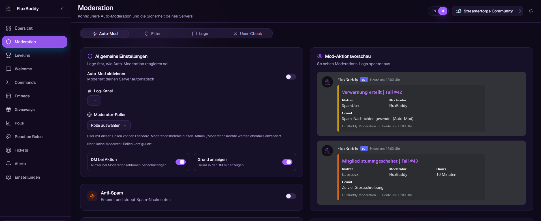Open the Logs tab

point(200,34)
